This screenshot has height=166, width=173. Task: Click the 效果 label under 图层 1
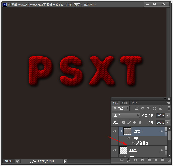point(135,138)
